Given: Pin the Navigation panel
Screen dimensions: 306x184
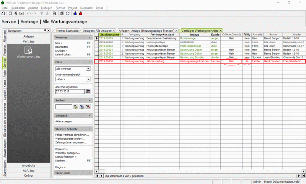Looking at the screenshot, I should point(45,31).
